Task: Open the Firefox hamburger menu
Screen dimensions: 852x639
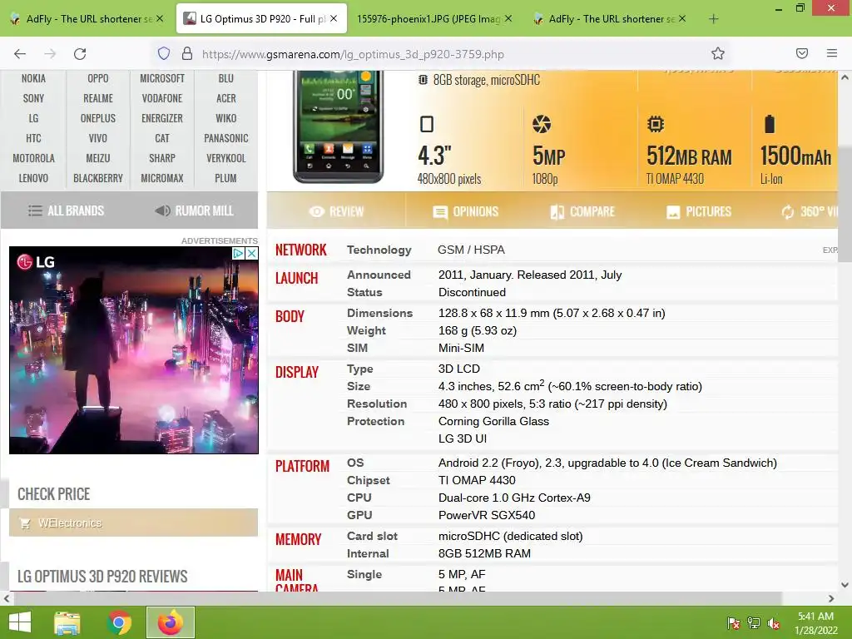Action: (x=832, y=53)
